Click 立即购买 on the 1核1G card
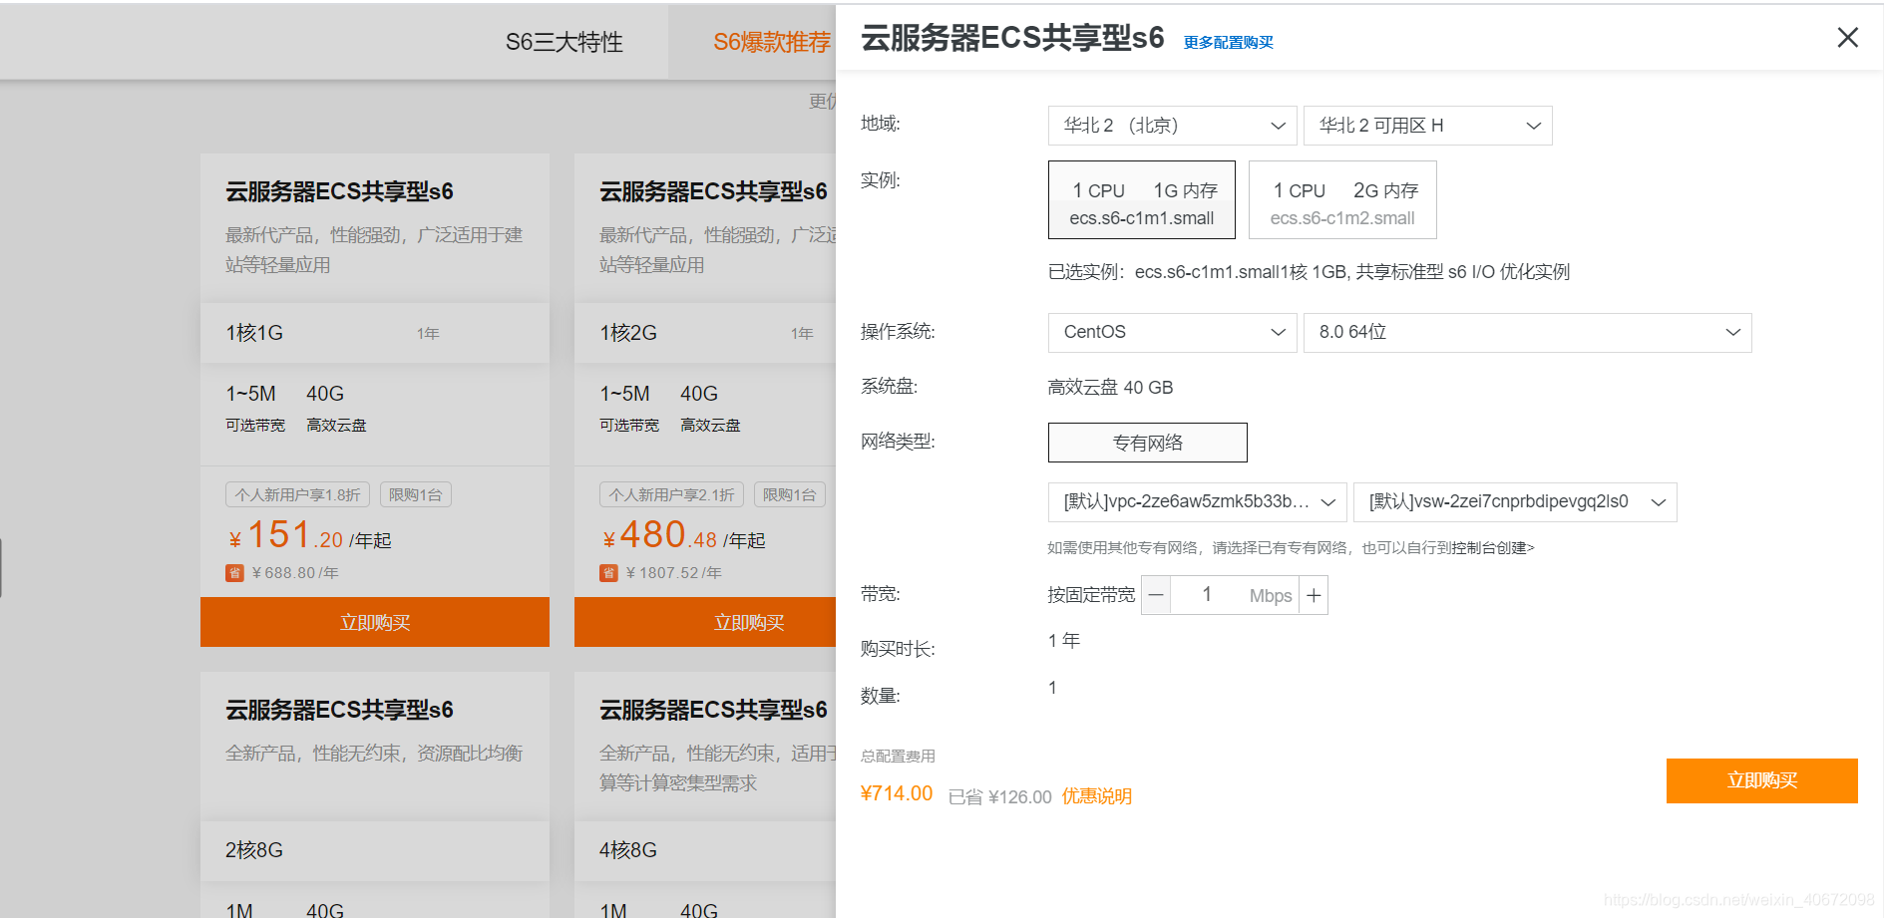The height and width of the screenshot is (918, 1884). tap(375, 622)
